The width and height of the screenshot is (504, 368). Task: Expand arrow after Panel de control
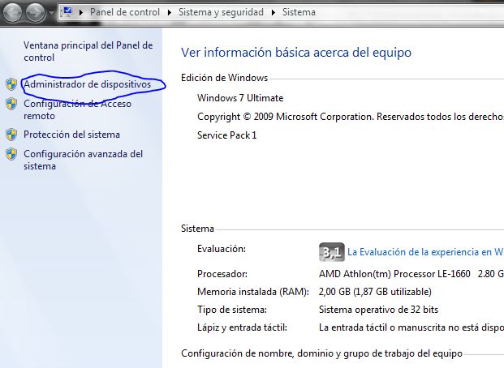[170, 12]
